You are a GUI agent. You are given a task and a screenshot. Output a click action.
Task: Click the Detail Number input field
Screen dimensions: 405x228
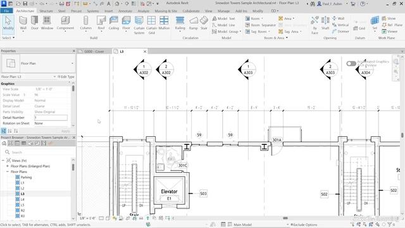[x=51, y=118]
